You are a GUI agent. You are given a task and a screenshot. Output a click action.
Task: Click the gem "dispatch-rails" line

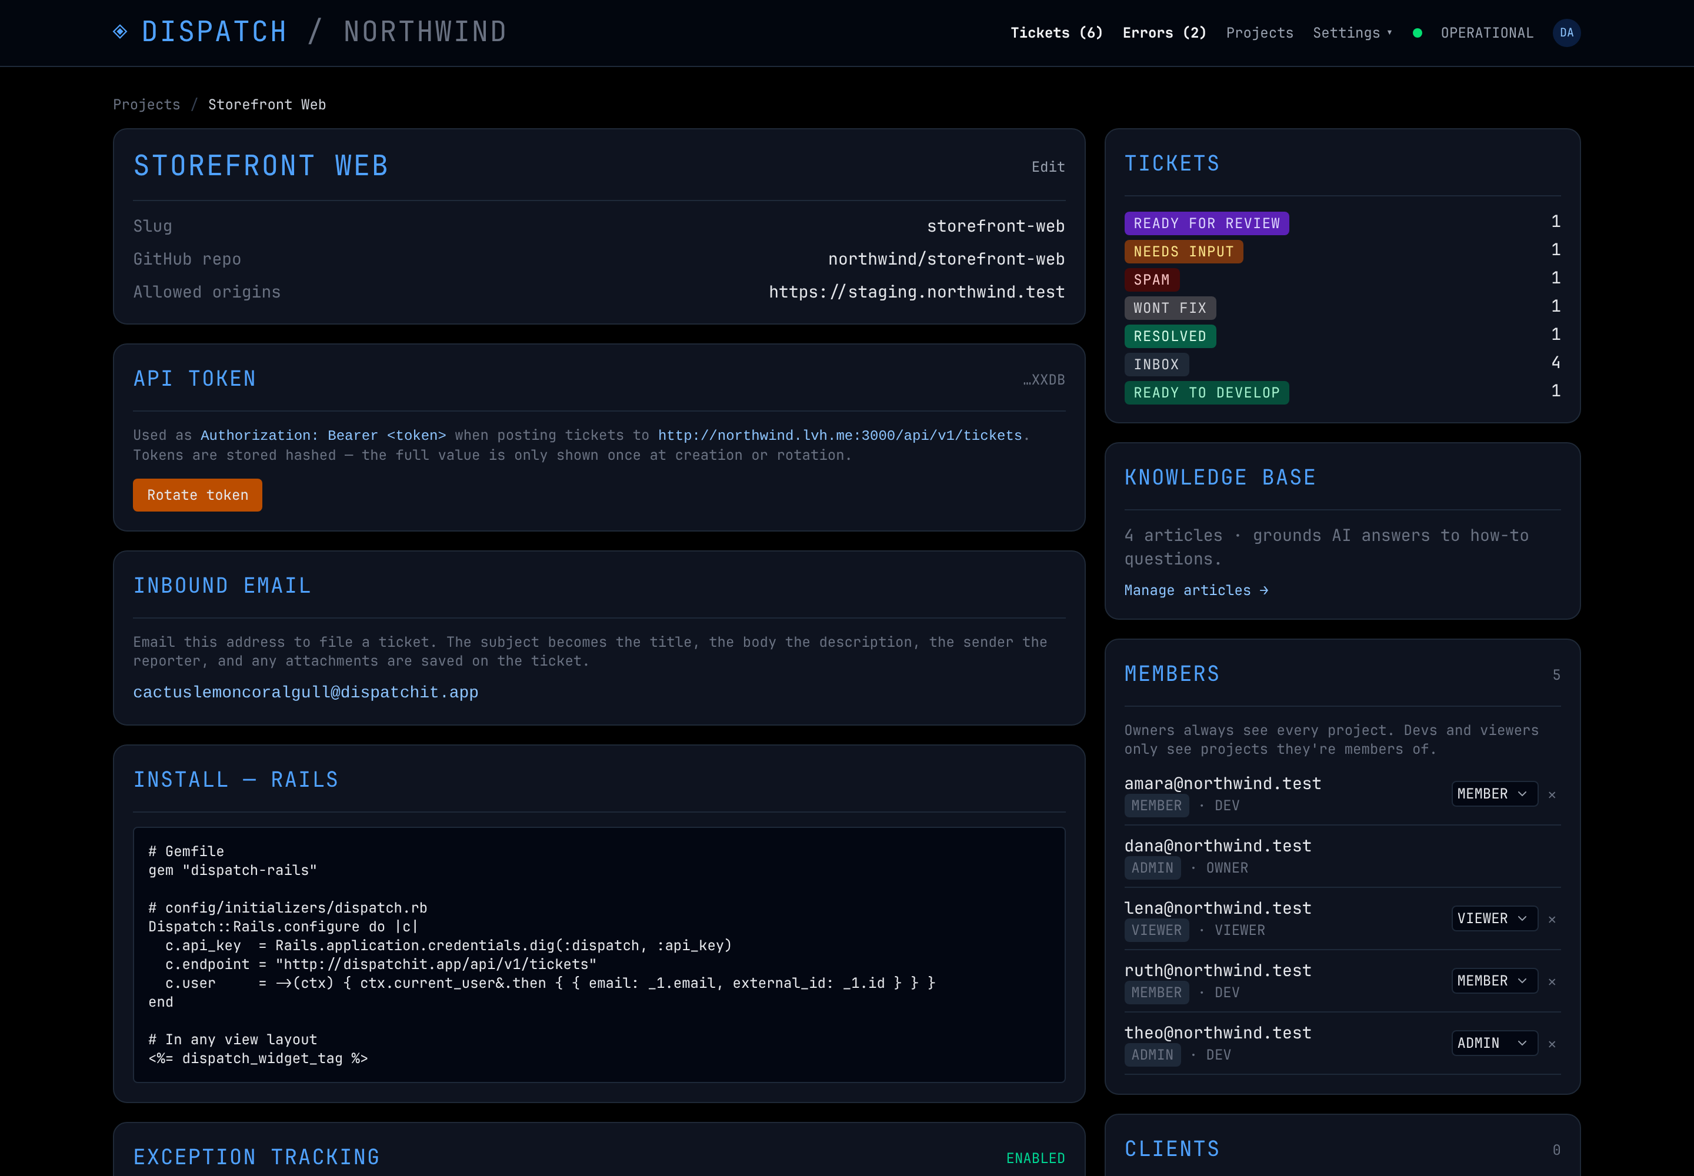232,870
